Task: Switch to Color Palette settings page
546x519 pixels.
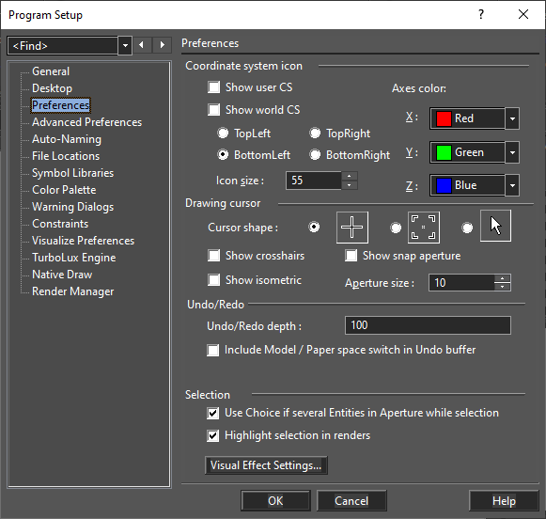Action: coord(64,190)
